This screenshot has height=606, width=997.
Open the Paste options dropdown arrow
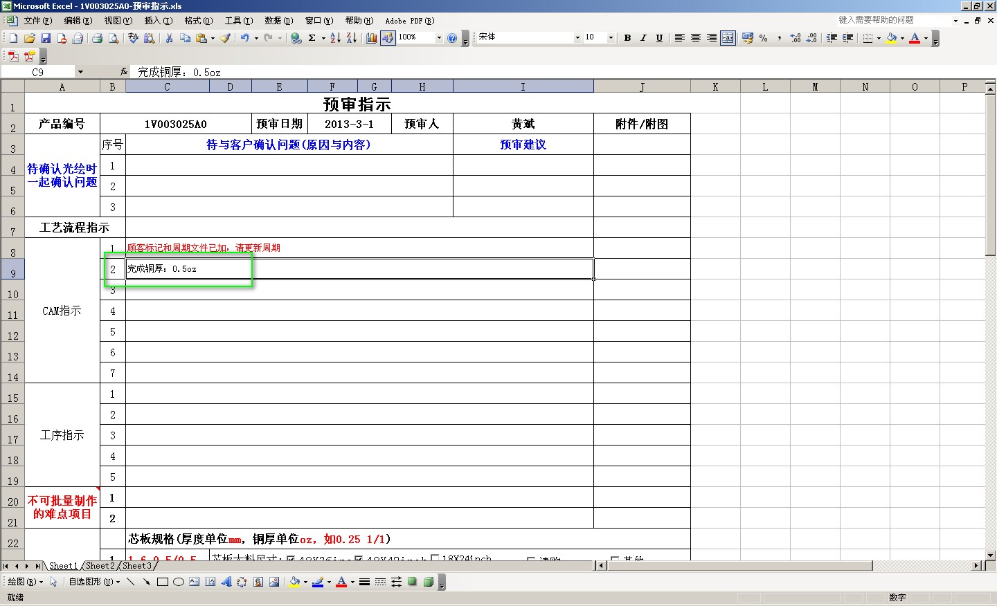[x=213, y=38]
